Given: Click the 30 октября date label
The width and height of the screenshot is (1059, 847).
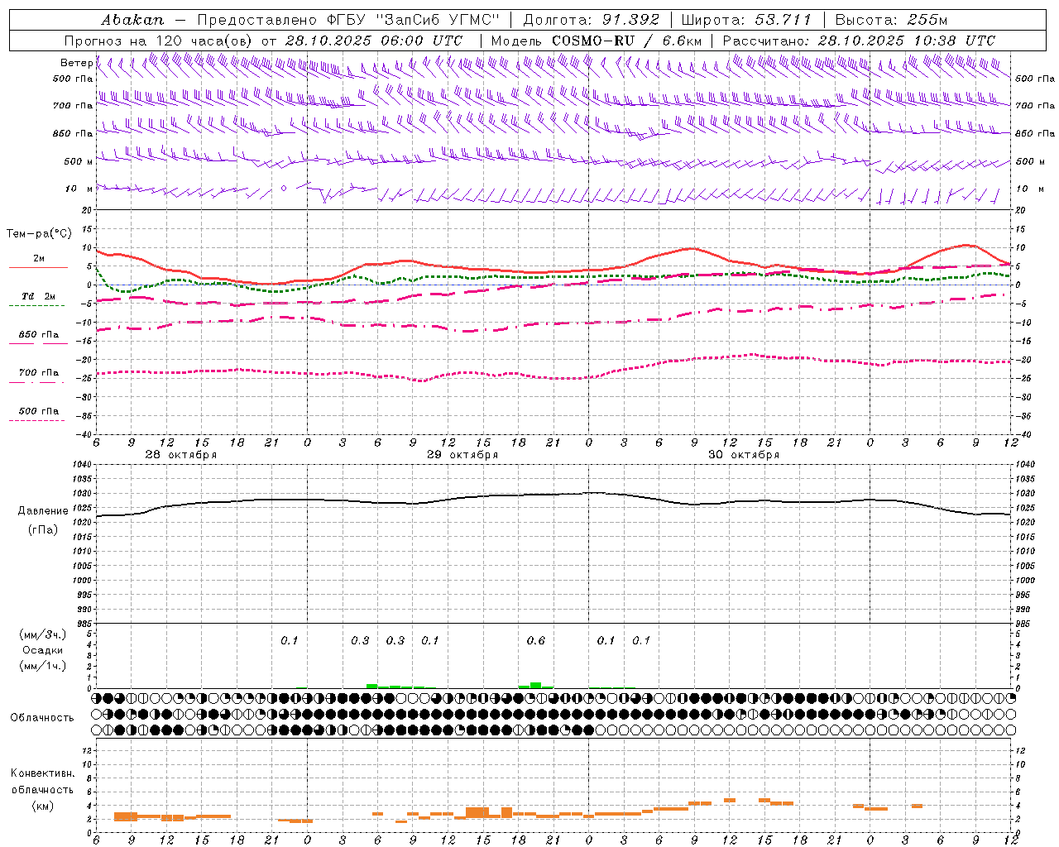Looking at the screenshot, I should point(744,455).
